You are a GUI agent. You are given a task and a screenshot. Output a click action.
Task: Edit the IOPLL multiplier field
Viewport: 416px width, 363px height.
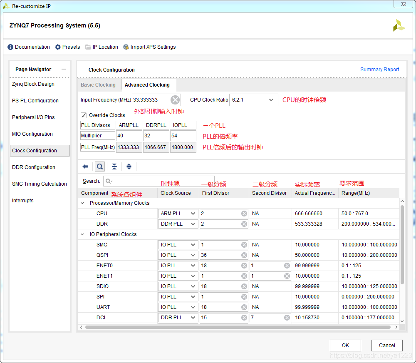[183, 136]
